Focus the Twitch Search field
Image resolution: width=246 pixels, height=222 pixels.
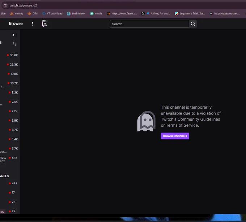click(149, 24)
